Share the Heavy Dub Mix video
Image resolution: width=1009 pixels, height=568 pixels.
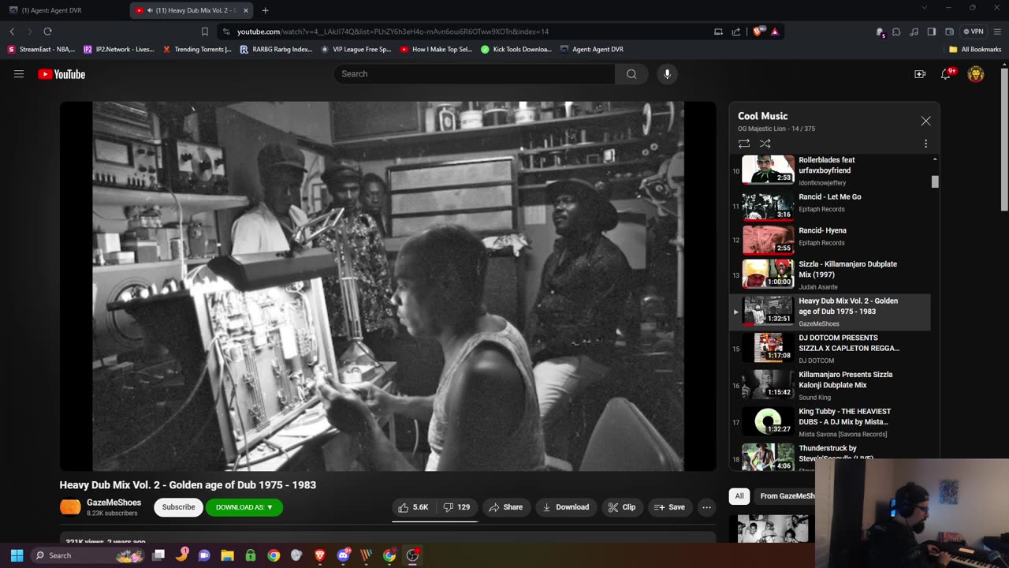(x=506, y=507)
